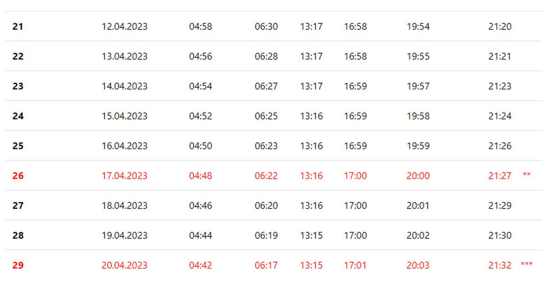Click the 21:30 time on 19.04.2023
The height and width of the screenshot is (286, 547).
pos(500,236)
